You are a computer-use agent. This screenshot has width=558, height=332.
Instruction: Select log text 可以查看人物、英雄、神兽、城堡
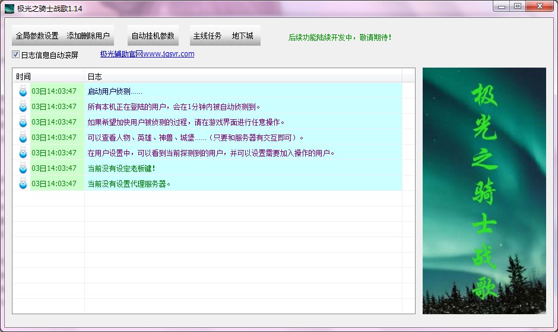[x=196, y=138]
